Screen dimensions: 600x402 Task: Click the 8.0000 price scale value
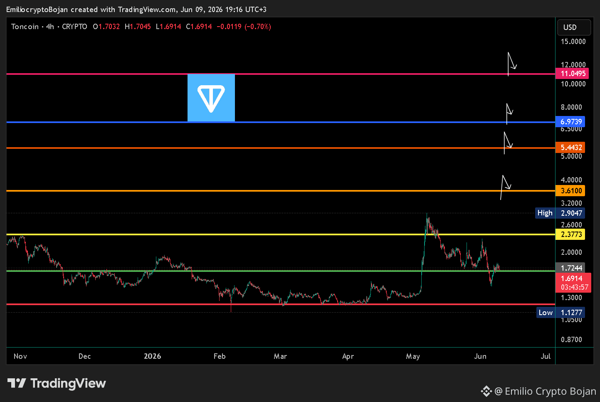(x=571, y=107)
